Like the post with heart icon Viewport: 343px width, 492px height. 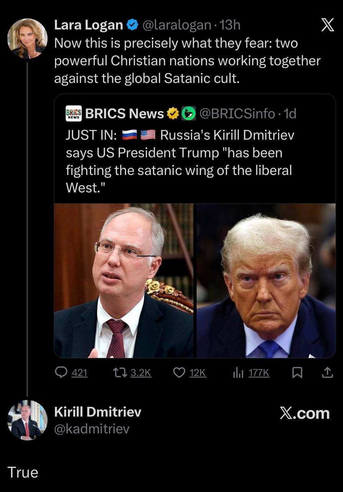click(x=179, y=372)
